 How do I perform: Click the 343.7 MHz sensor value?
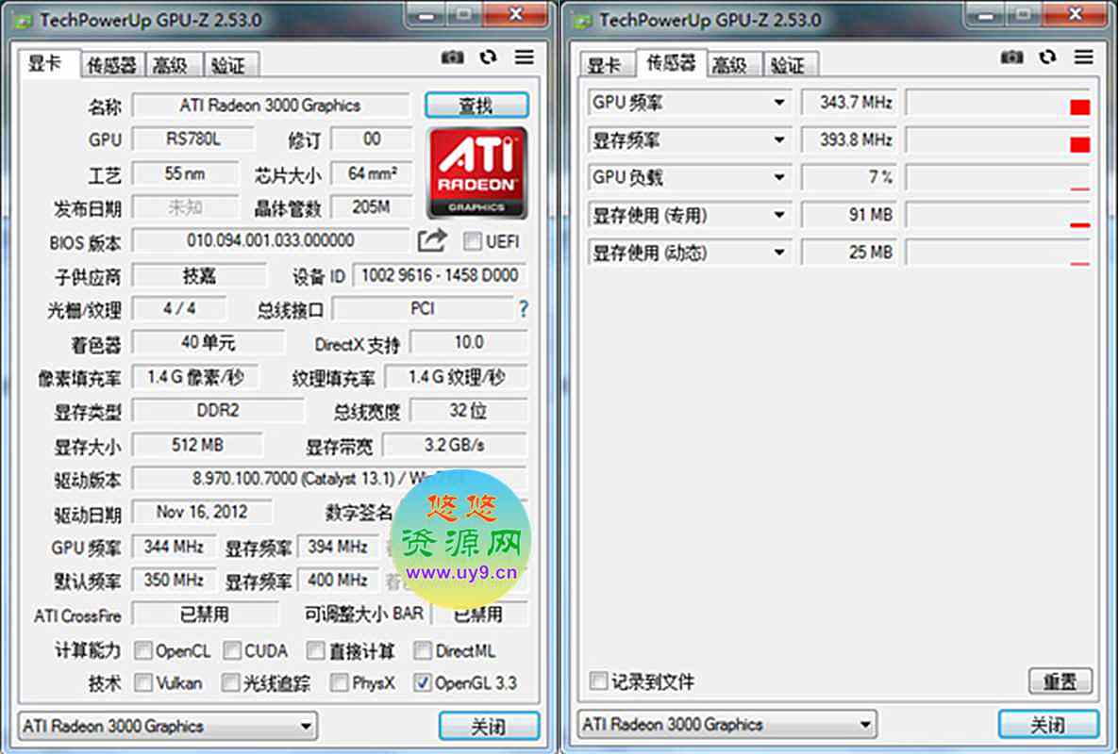[x=849, y=103]
